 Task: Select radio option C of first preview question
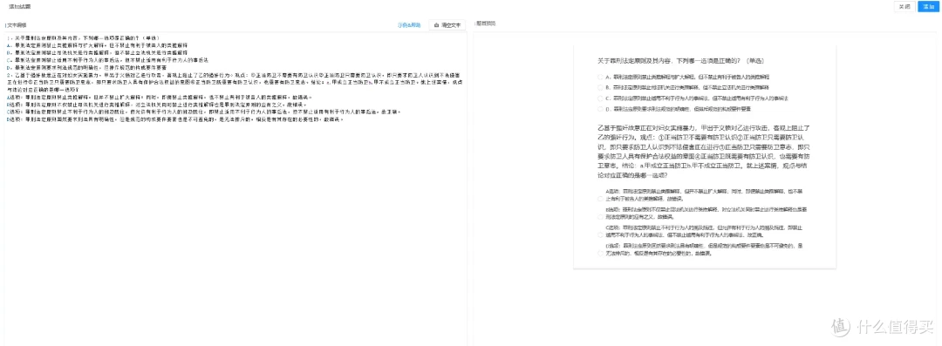[x=600, y=98]
